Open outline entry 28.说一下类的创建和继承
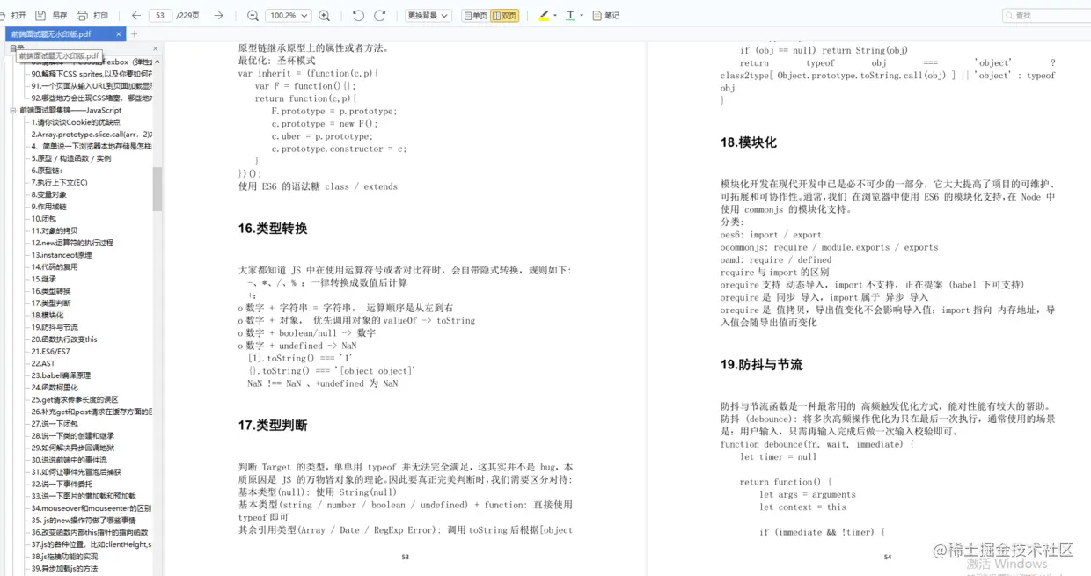Image resolution: width=1091 pixels, height=576 pixels. (73, 436)
